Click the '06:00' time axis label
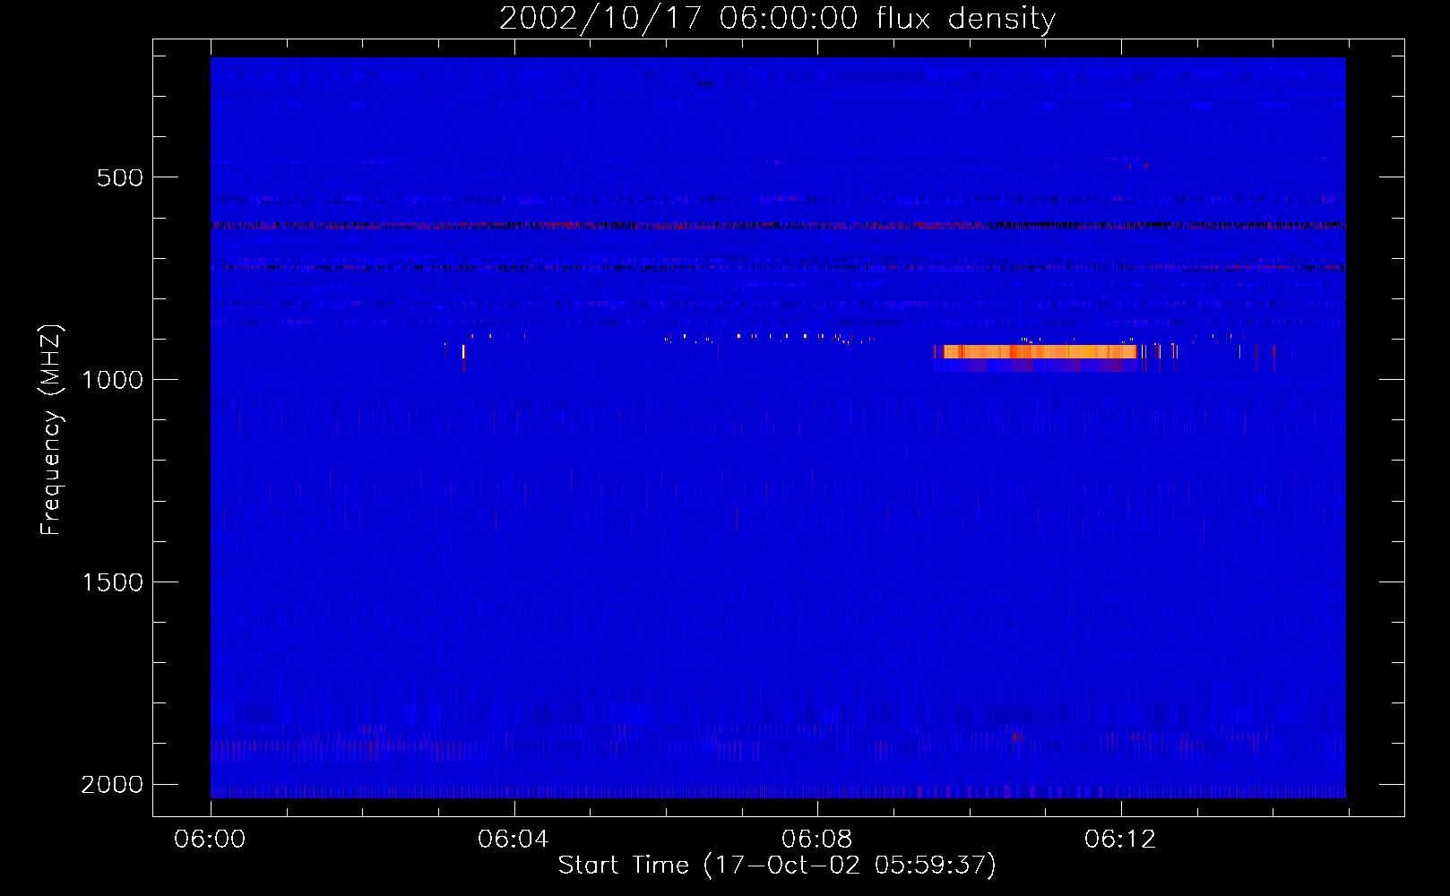1450x896 pixels. pyautogui.click(x=210, y=840)
